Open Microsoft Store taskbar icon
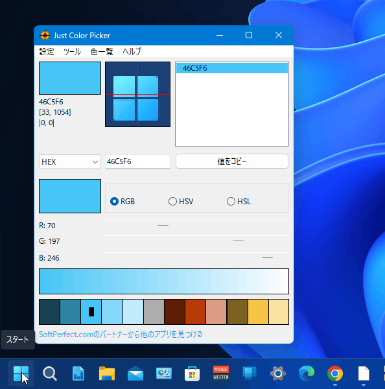The image size is (385, 389). [192, 373]
